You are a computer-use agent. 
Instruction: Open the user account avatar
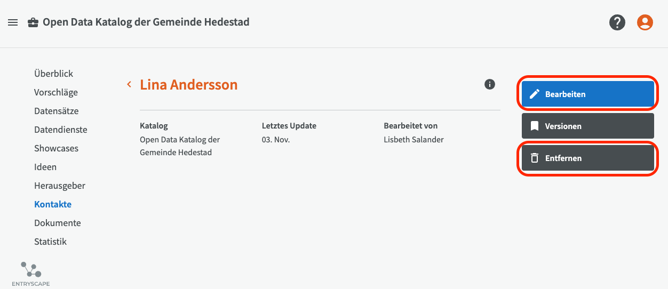coord(645,22)
